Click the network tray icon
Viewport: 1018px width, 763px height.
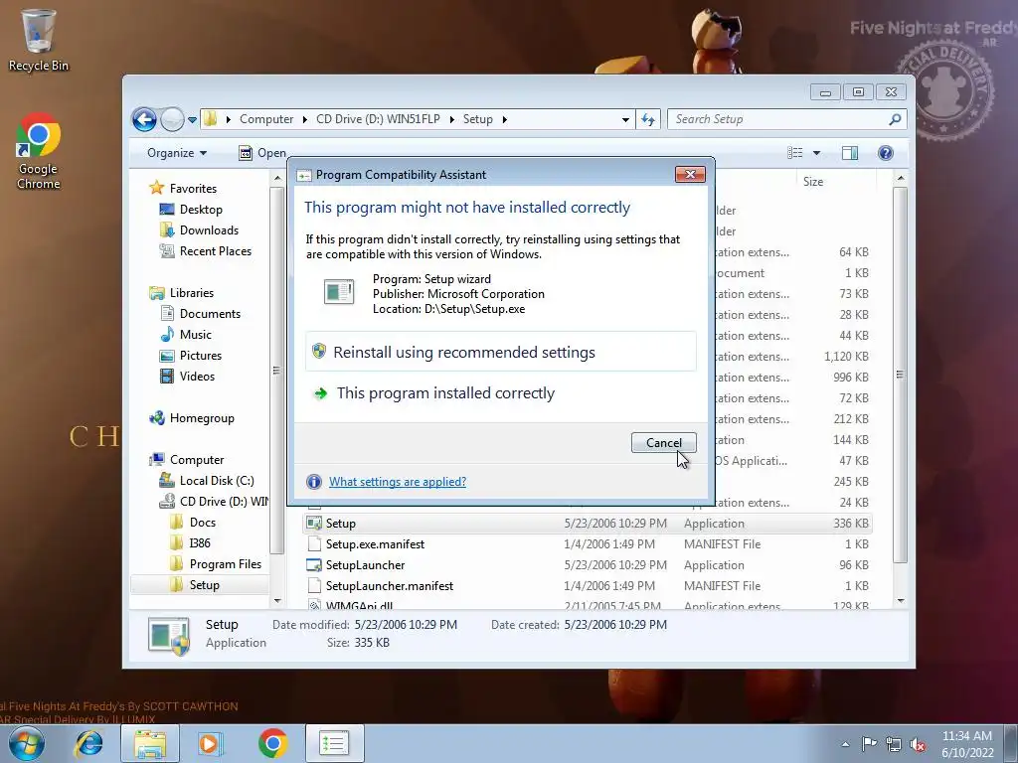894,744
